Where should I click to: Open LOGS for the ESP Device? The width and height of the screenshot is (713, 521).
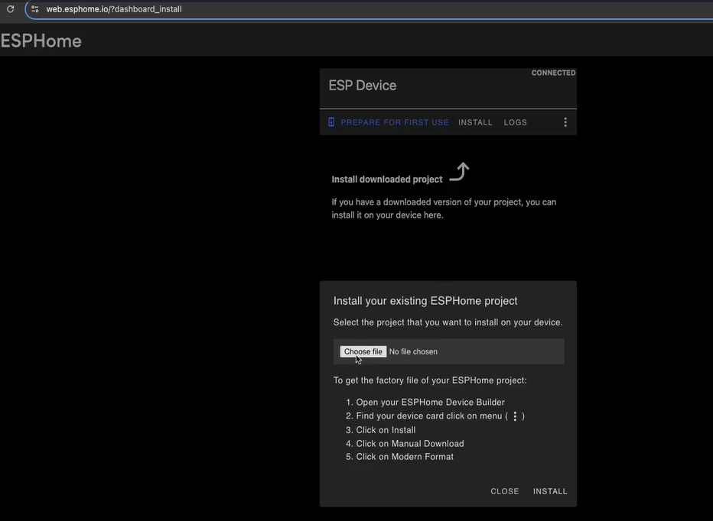tap(515, 123)
